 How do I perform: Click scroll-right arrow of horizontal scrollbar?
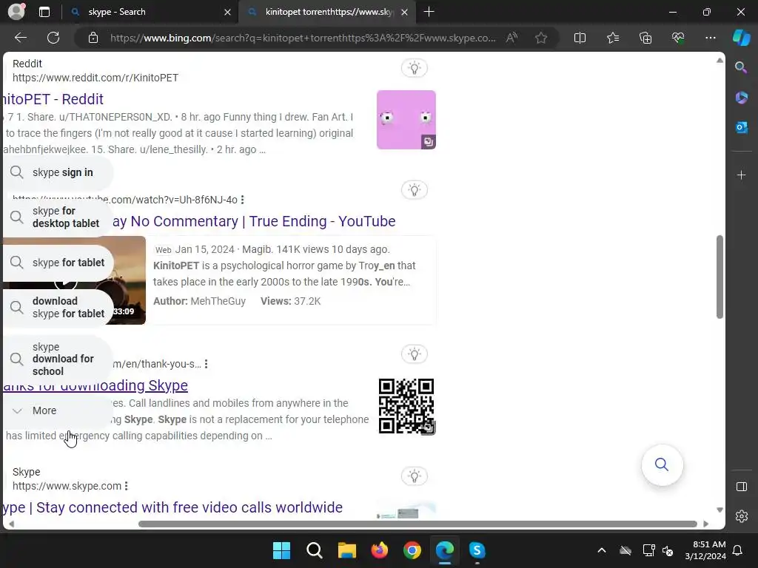pos(705,524)
